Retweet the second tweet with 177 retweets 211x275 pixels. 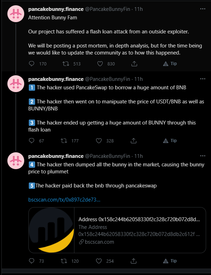tap(64, 141)
